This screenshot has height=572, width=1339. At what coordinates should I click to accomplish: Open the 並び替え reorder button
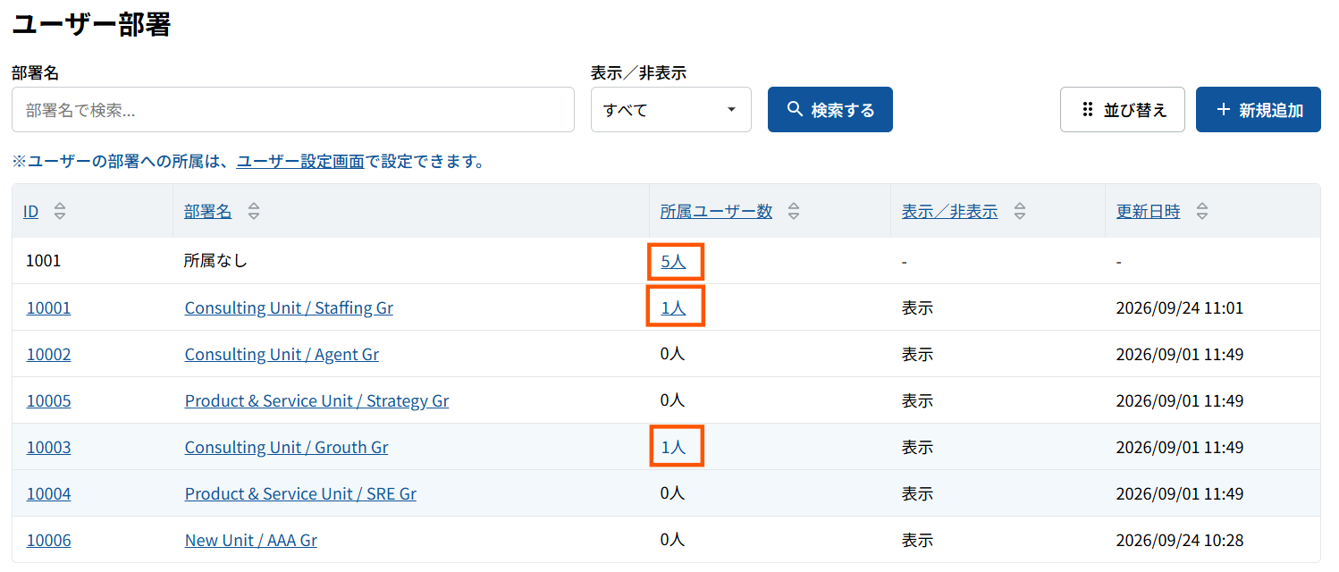1123,110
